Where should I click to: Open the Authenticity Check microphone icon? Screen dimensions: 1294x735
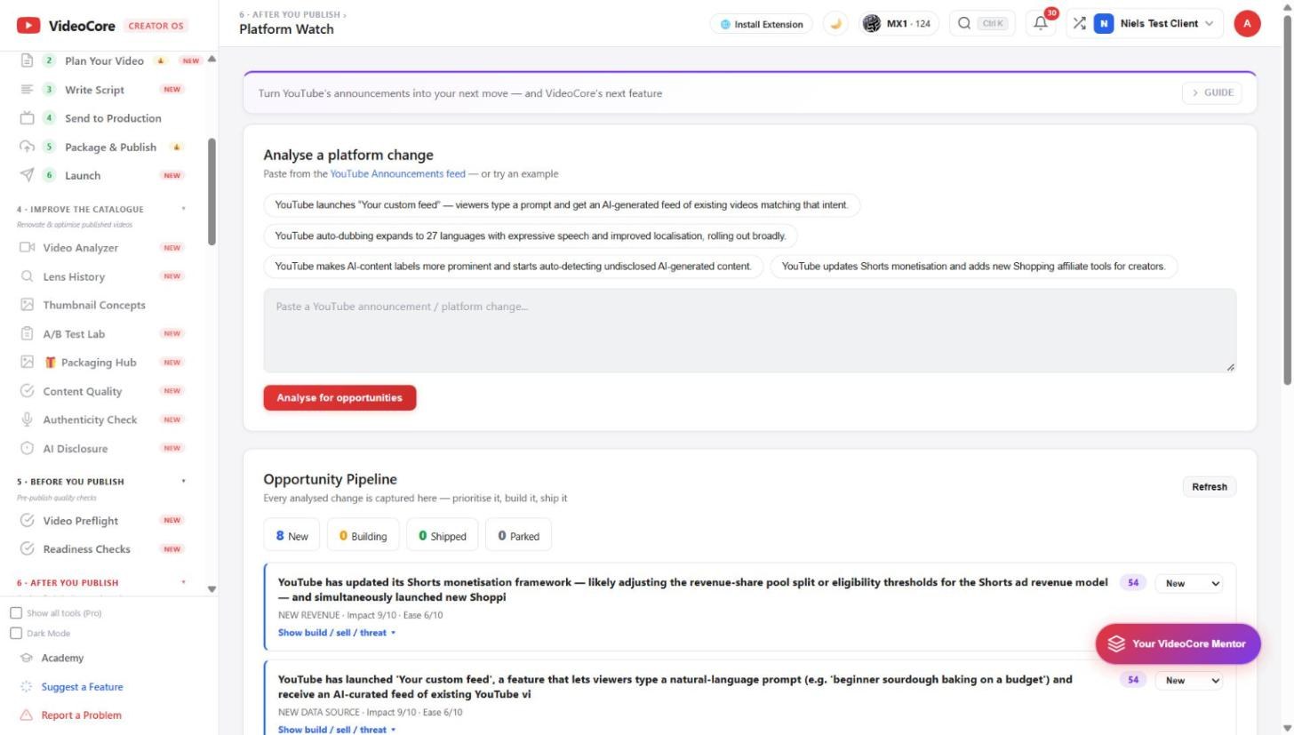[27, 419]
